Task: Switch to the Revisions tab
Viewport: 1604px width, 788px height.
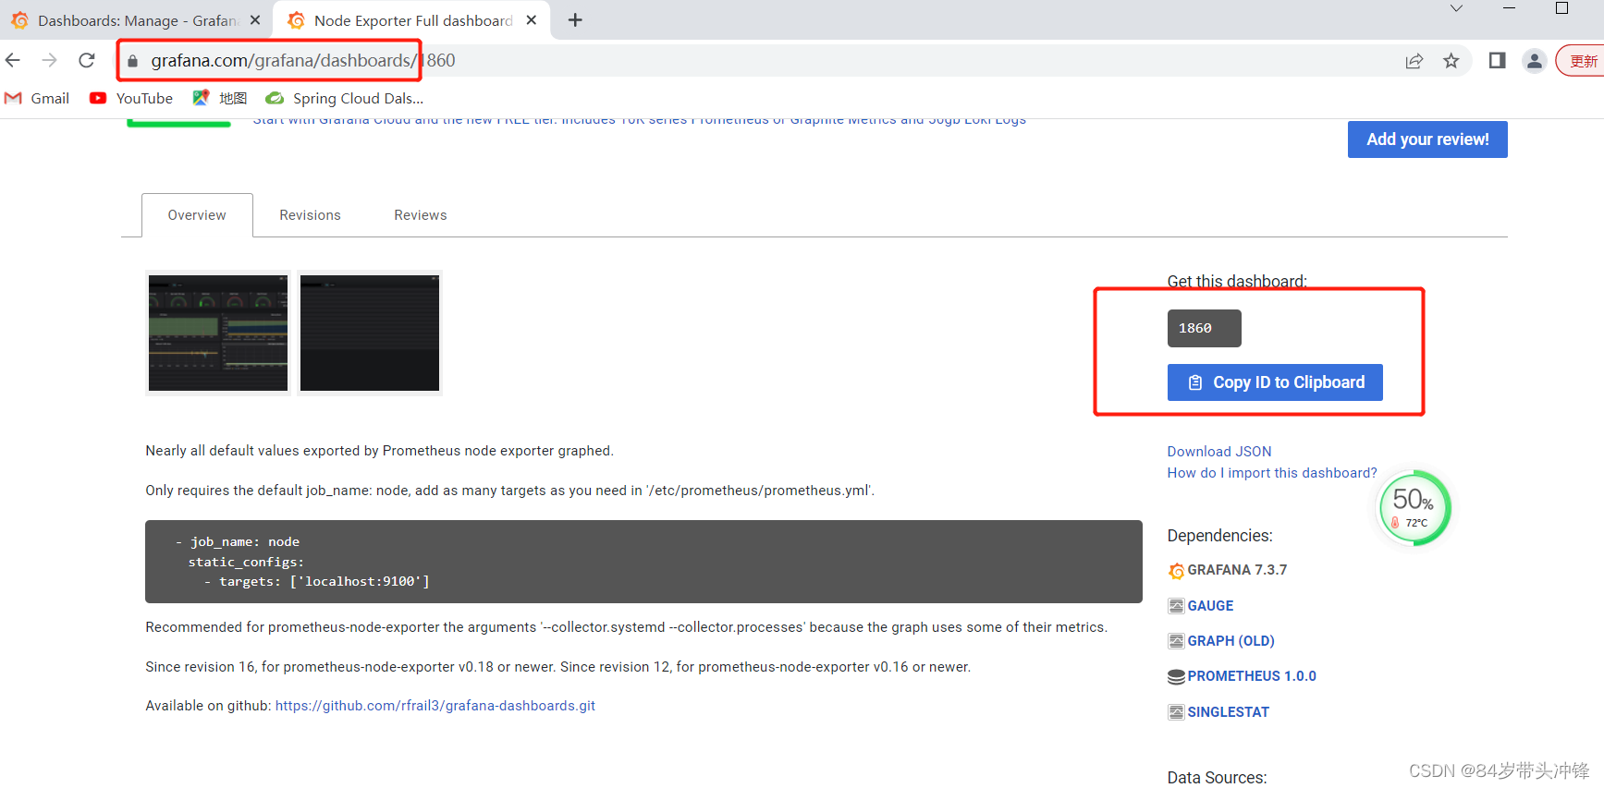Action: [x=310, y=215]
